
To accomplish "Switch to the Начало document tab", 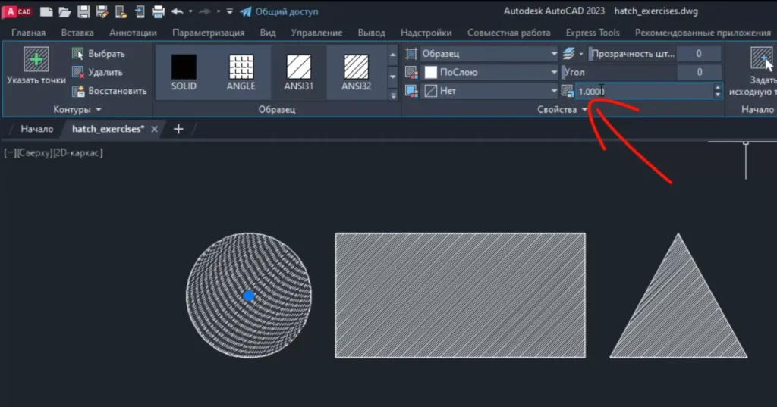I will point(37,129).
